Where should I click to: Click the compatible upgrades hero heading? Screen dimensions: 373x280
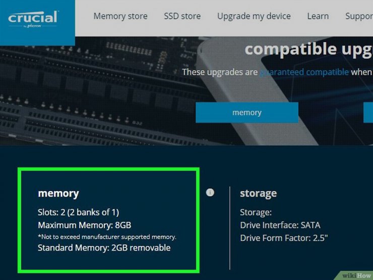click(x=309, y=49)
